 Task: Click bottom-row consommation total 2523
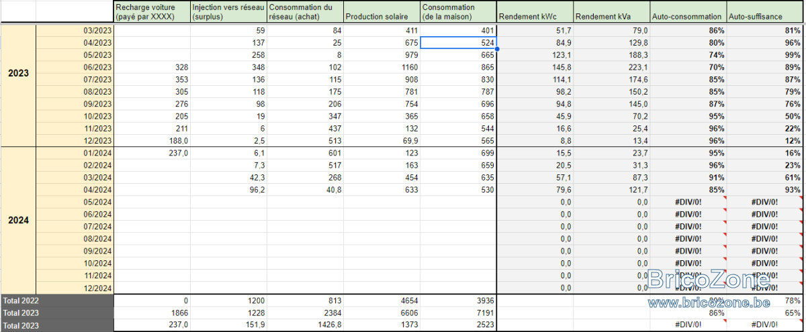[458, 325]
